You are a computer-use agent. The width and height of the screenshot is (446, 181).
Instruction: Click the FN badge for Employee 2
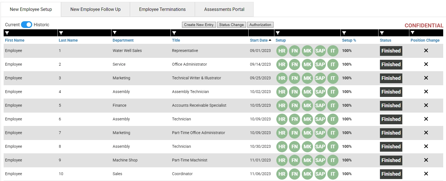[x=295, y=65]
